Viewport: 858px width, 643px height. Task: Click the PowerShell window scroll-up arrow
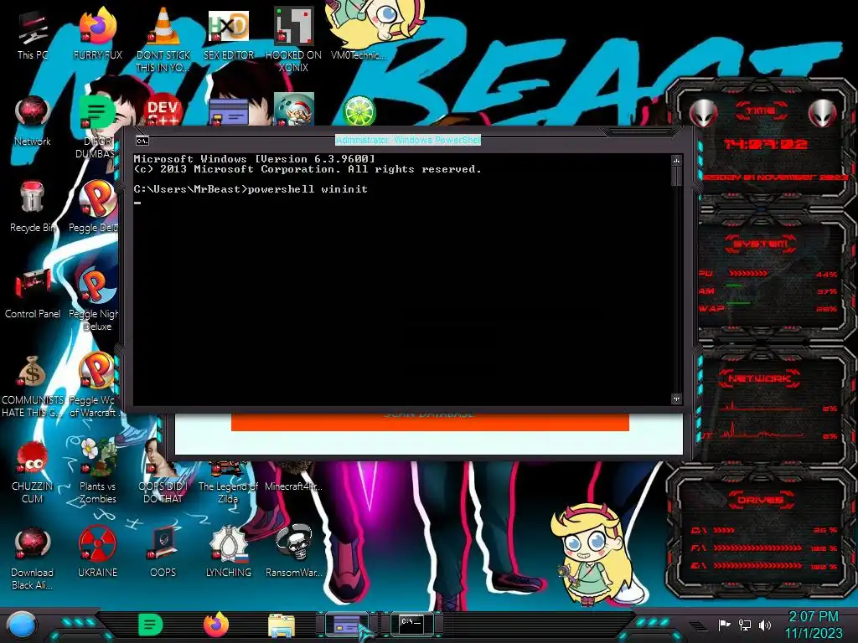(x=676, y=161)
